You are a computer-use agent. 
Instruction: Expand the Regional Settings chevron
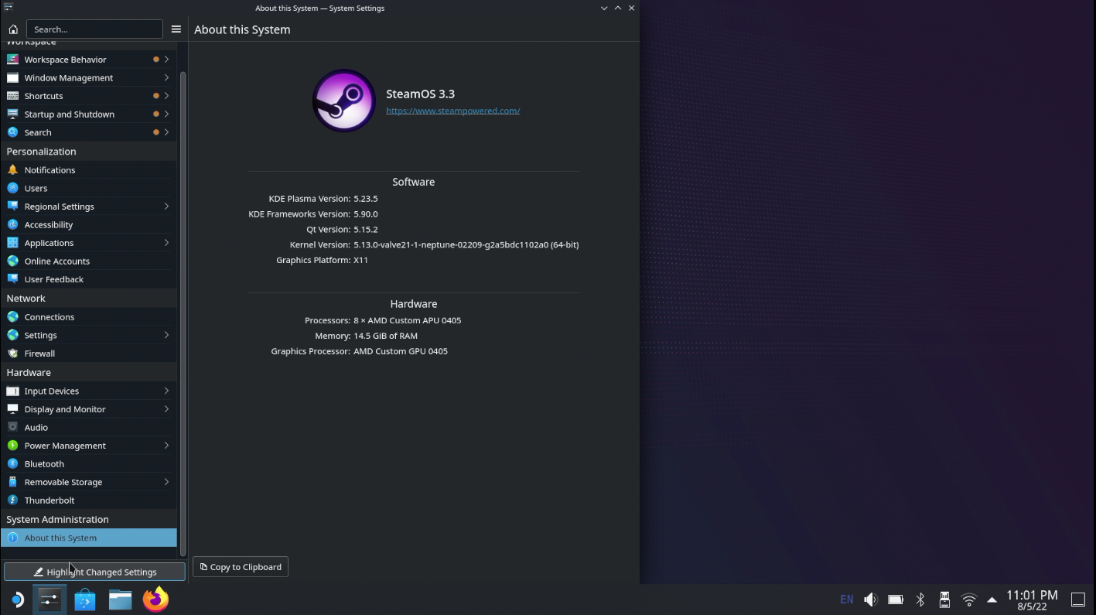[166, 207]
